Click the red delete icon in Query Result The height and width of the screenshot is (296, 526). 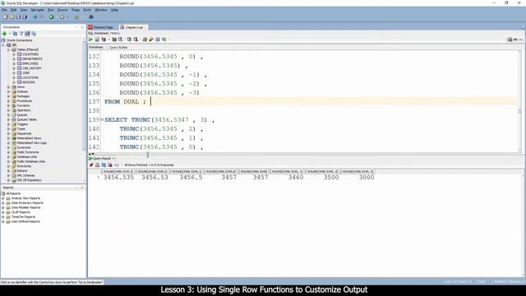point(109,164)
